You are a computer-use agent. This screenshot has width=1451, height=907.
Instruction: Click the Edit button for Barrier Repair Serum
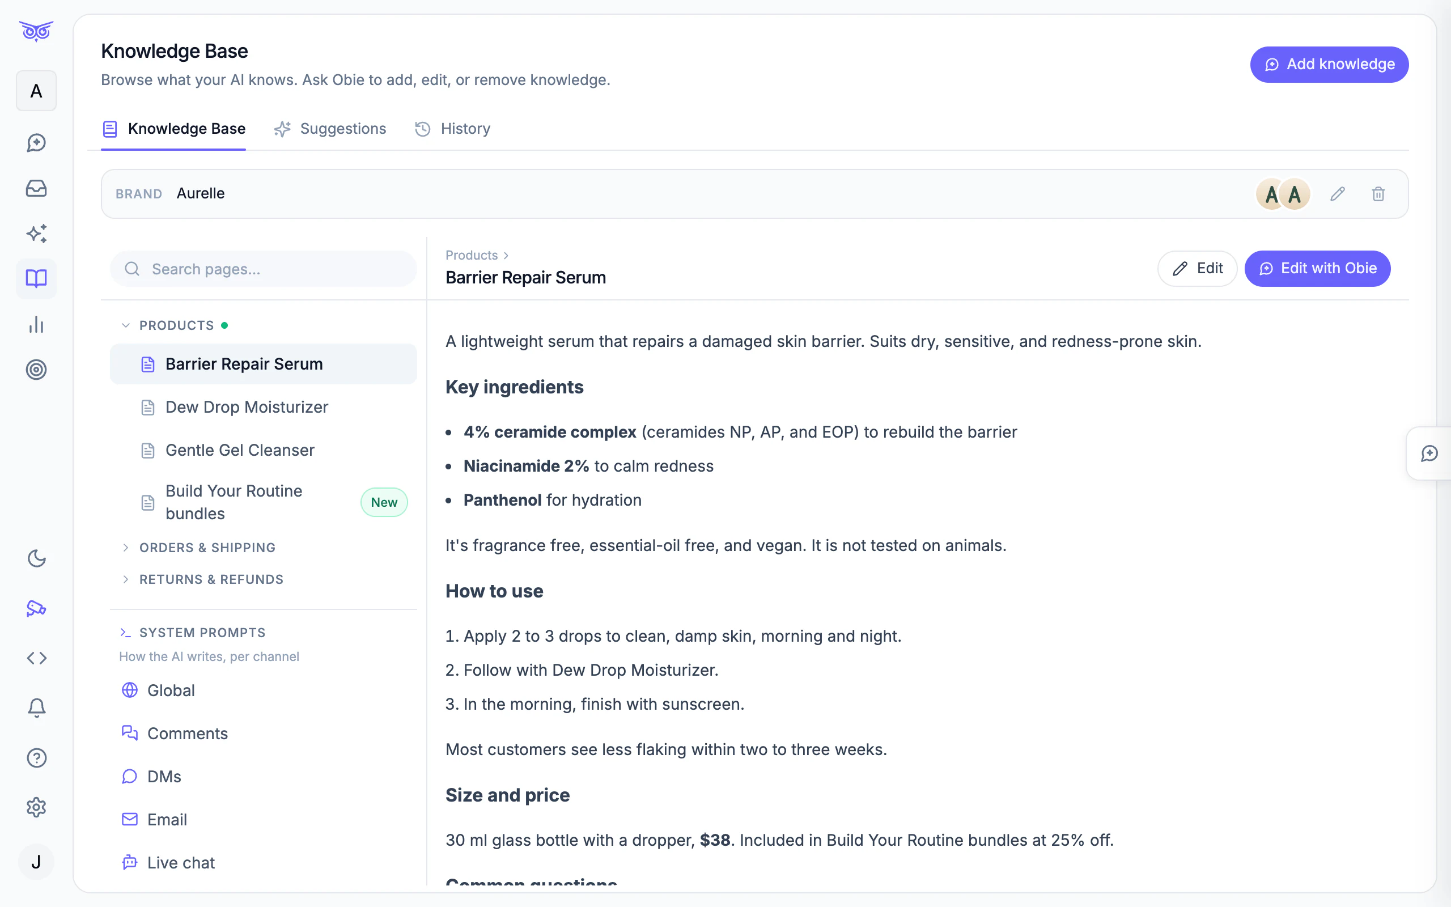(x=1198, y=269)
